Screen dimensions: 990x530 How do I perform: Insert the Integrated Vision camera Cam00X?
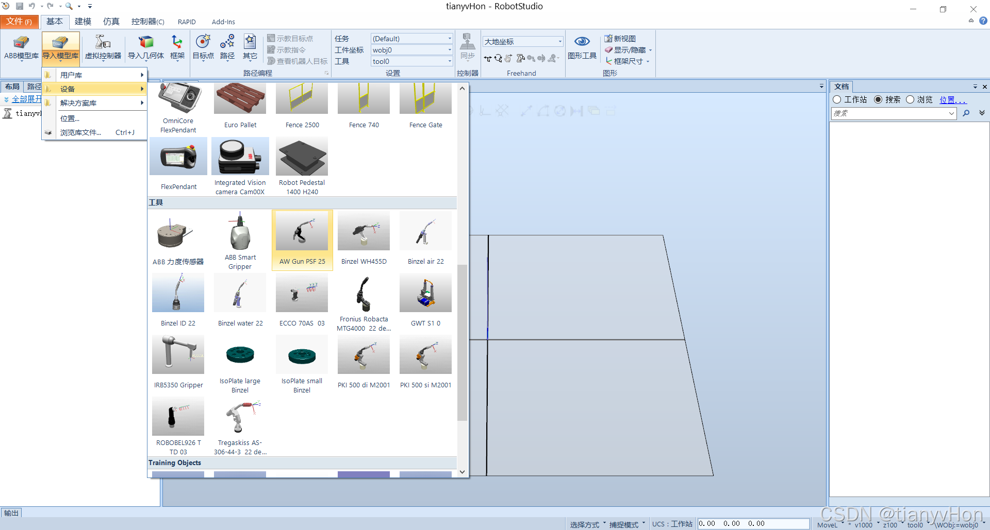tap(240, 167)
